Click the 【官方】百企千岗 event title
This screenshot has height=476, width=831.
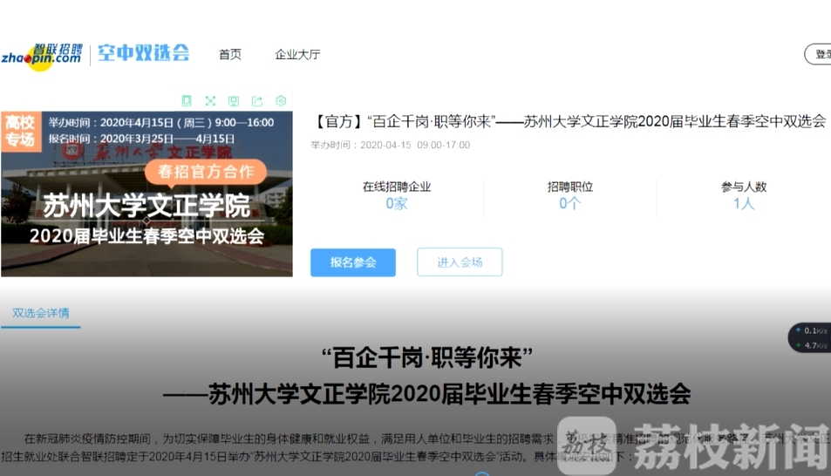pyautogui.click(x=569, y=121)
